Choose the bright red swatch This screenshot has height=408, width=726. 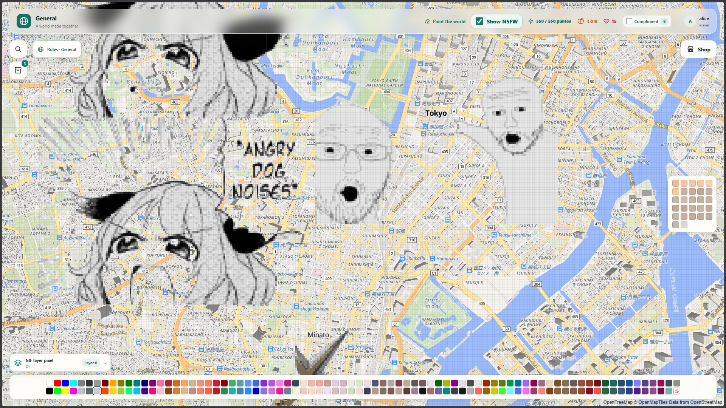[x=57, y=383]
